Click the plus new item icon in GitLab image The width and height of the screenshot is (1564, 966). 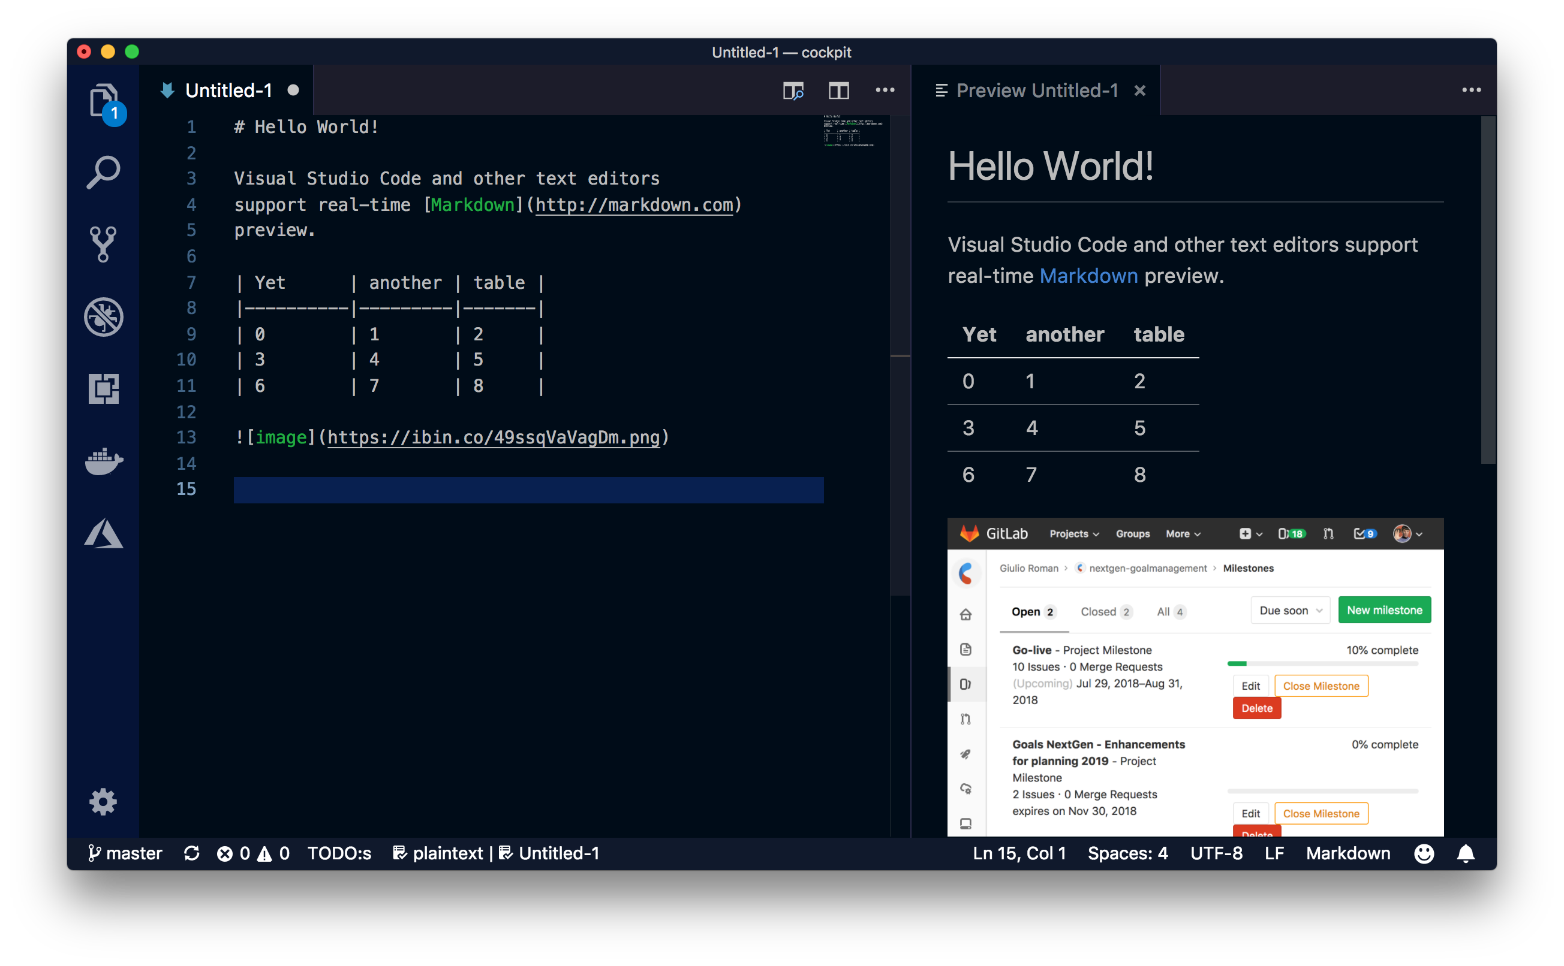1251,533
